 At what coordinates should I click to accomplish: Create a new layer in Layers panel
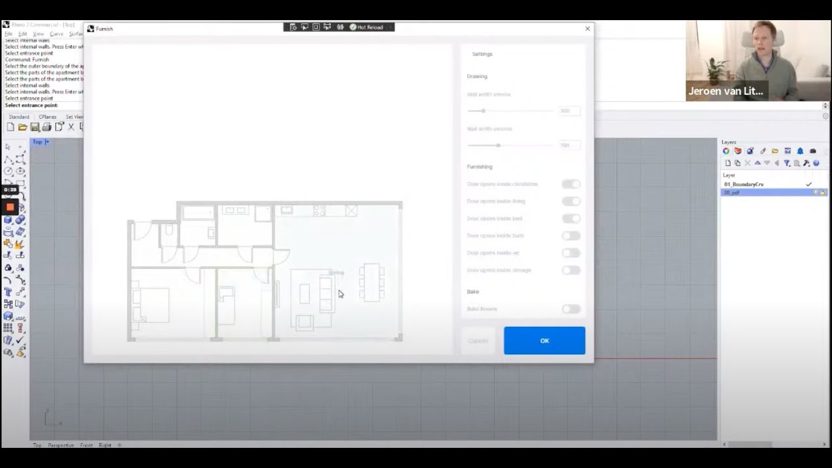[x=728, y=163]
